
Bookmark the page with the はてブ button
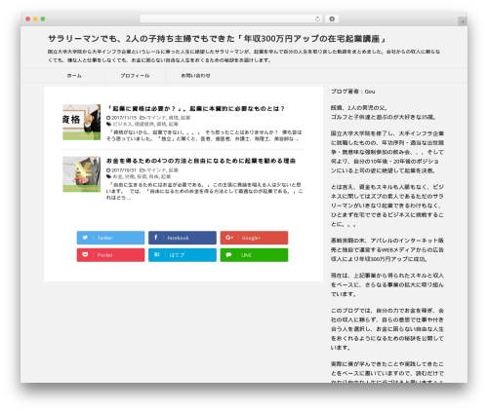pyautogui.click(x=183, y=255)
